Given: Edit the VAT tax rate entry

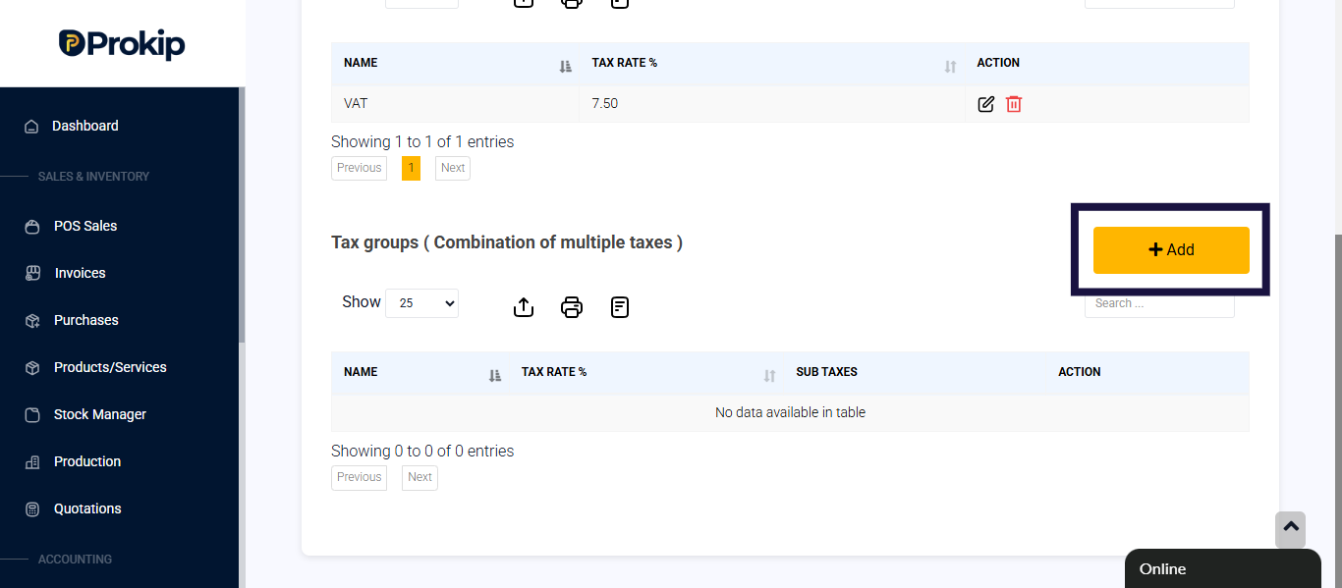Looking at the screenshot, I should (x=986, y=103).
